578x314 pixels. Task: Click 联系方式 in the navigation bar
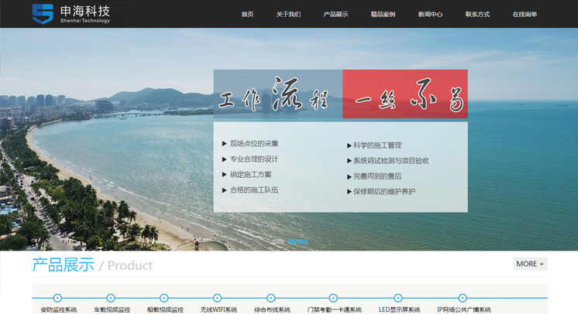[477, 15]
